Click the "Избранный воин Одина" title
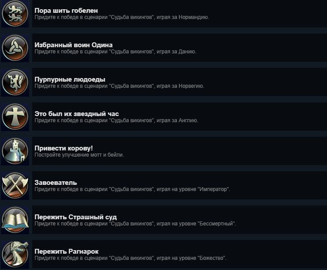Image resolution: width=327 pixels, height=270 pixels. click(74, 45)
